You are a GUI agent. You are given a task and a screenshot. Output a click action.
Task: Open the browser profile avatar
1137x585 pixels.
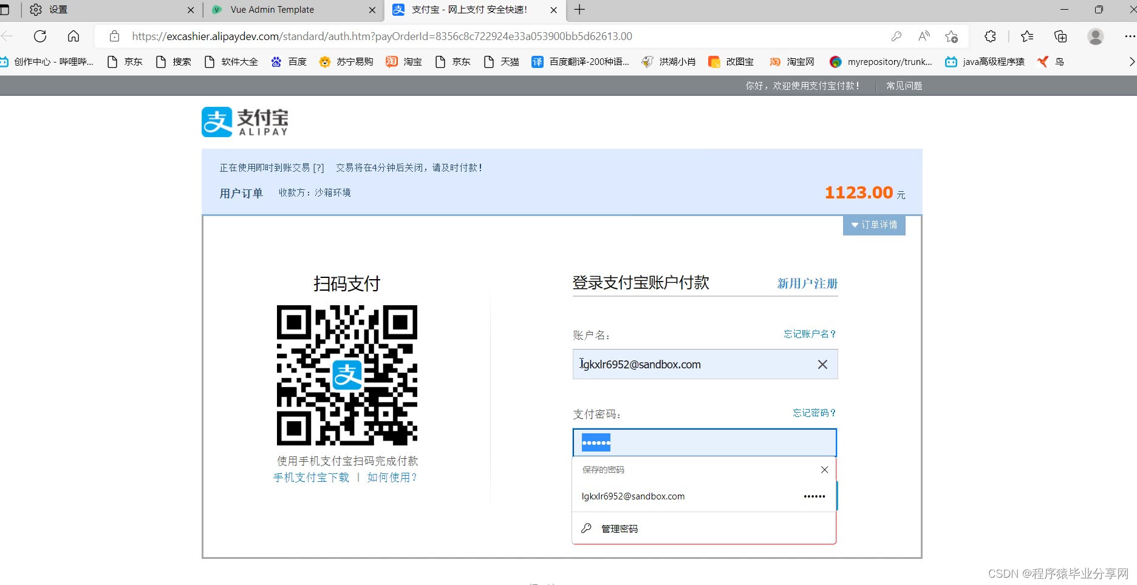coord(1096,36)
